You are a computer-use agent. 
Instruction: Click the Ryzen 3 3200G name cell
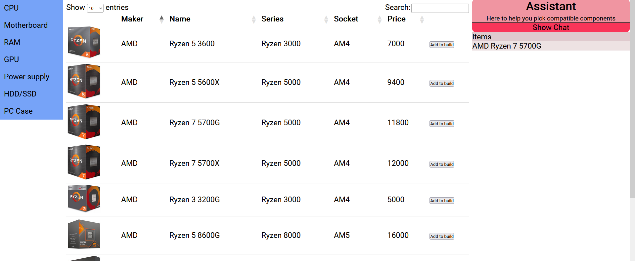pyautogui.click(x=195, y=200)
